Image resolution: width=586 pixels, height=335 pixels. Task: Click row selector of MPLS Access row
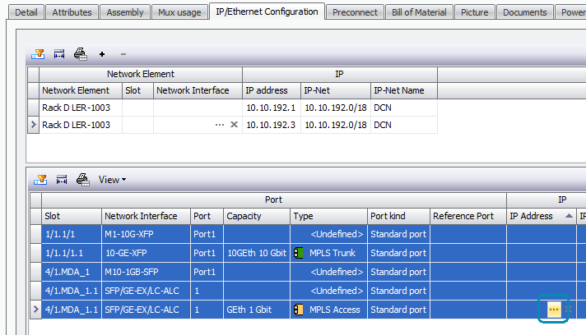(x=35, y=310)
